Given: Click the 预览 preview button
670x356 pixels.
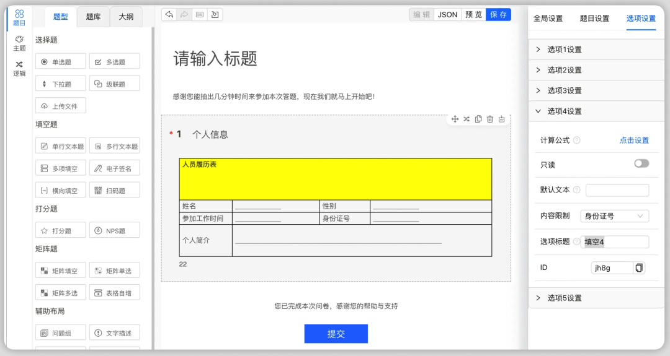Looking at the screenshot, I should click(x=473, y=14).
